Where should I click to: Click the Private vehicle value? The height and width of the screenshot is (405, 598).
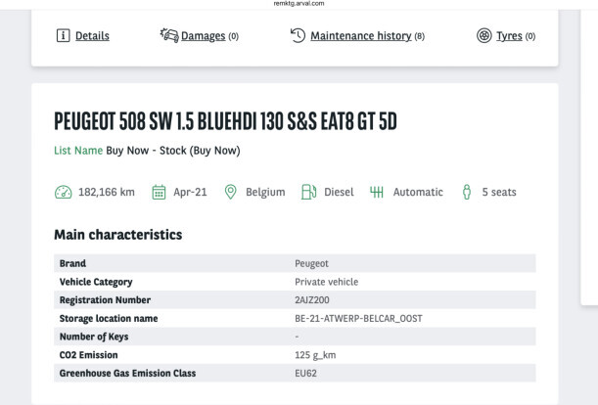pos(327,282)
